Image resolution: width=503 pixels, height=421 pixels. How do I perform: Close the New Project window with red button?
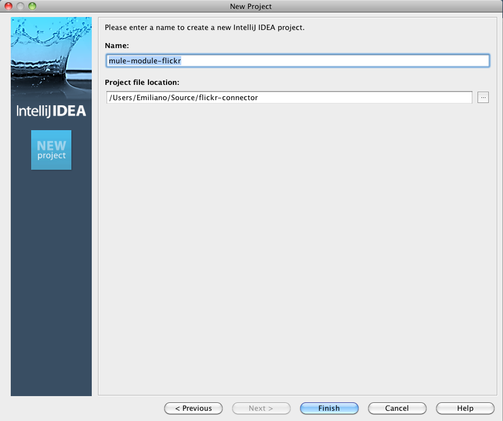[x=8, y=6]
